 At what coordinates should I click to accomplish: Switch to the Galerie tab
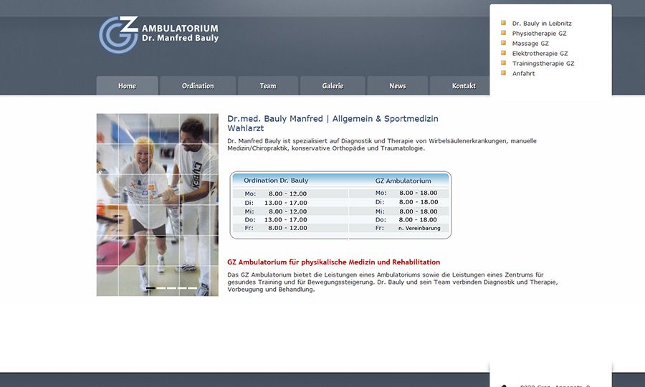pyautogui.click(x=333, y=85)
